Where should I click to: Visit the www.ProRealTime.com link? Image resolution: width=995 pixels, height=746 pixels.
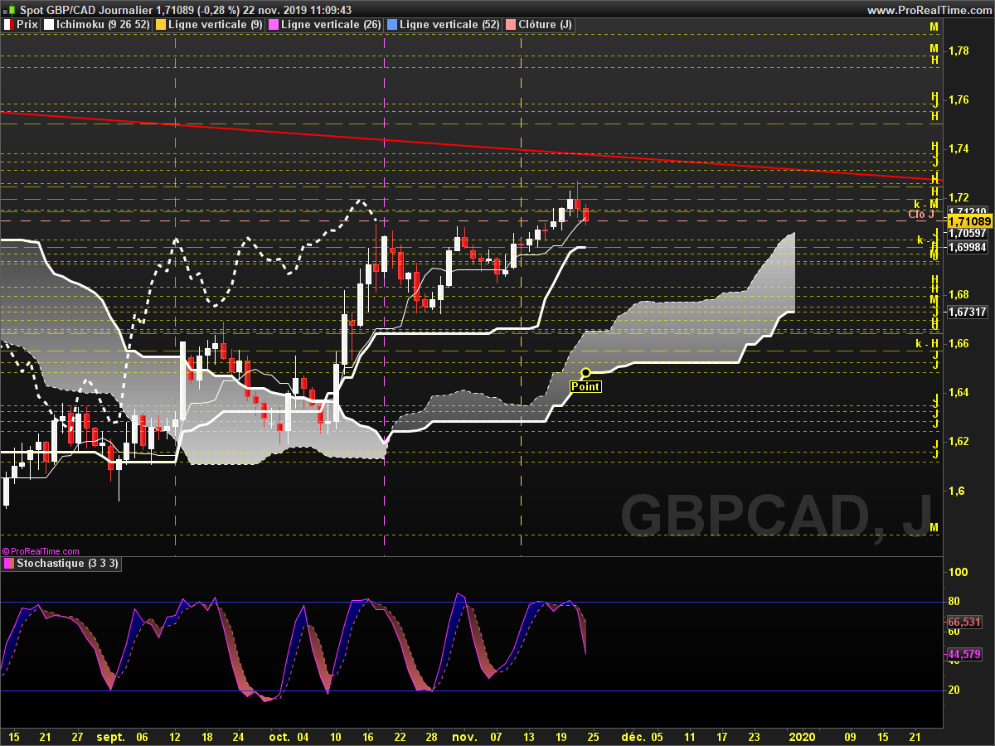click(x=929, y=10)
